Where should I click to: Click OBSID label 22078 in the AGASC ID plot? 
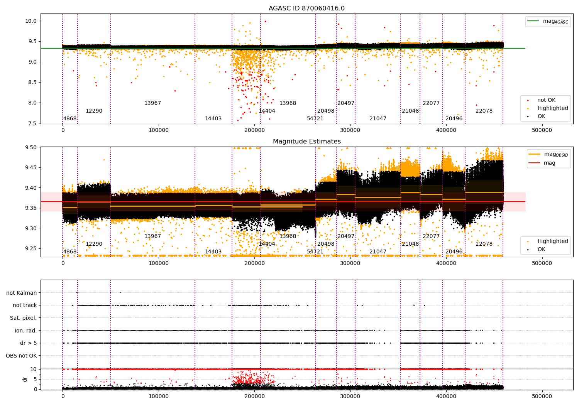[484, 111]
